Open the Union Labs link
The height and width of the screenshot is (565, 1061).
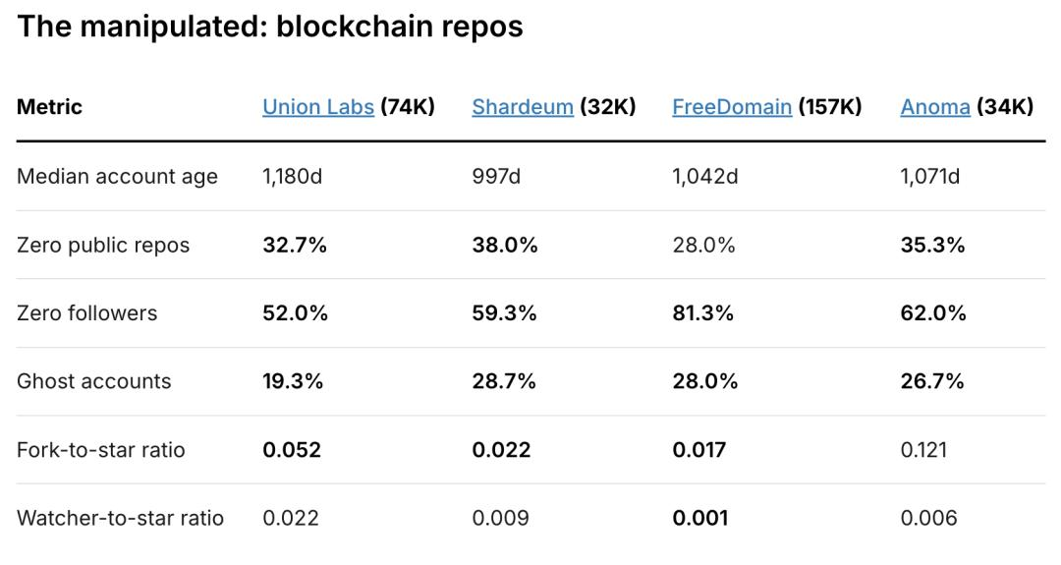317,107
